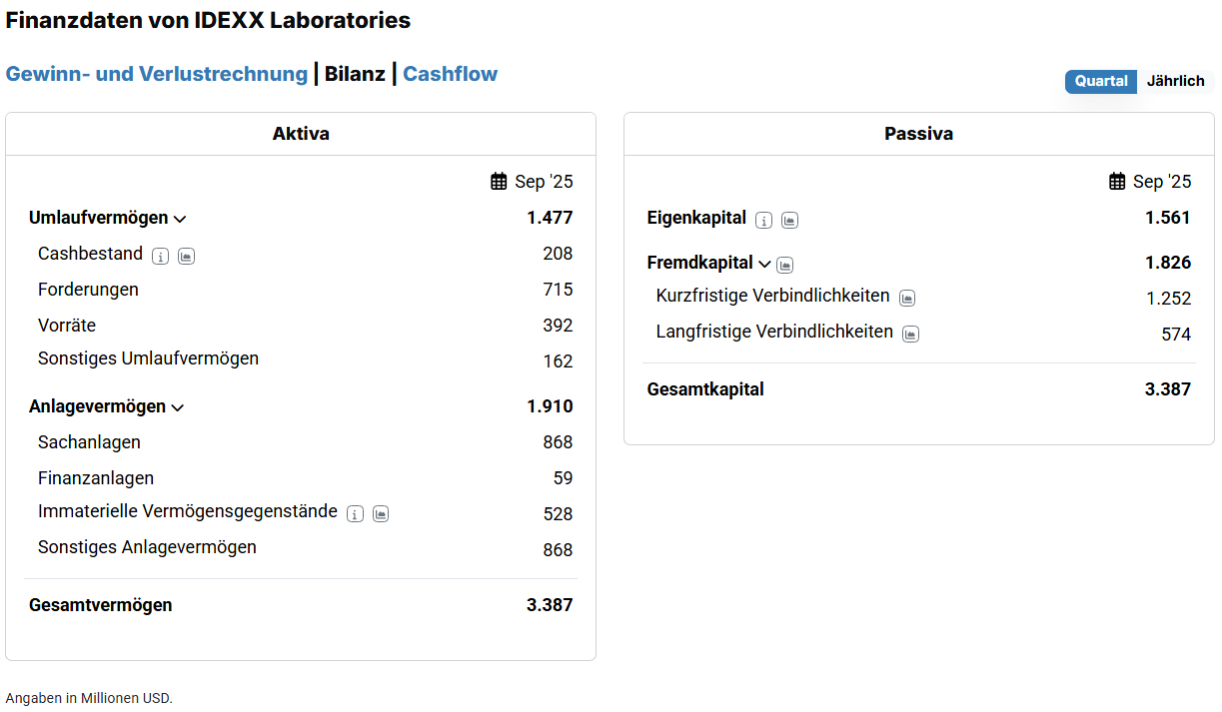Image resolution: width=1222 pixels, height=712 pixels.
Task: Open the Gewinn- und Verlustrechnung tab
Action: (x=157, y=74)
